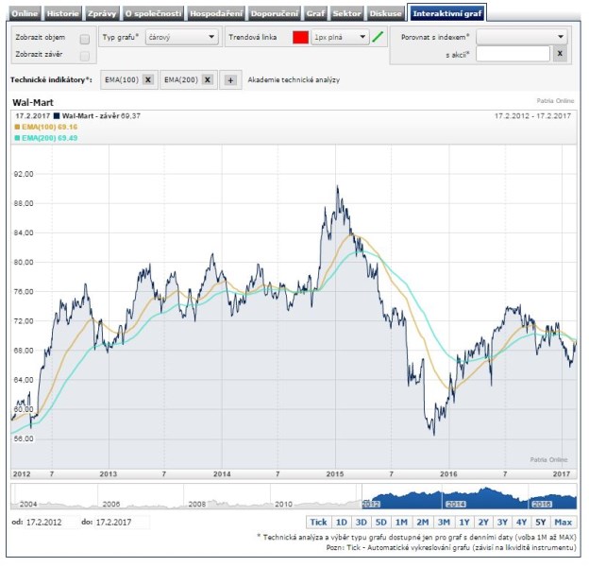Remove the EMA(200) indicator with its X
Screen dimensions: 589x567
[207, 80]
